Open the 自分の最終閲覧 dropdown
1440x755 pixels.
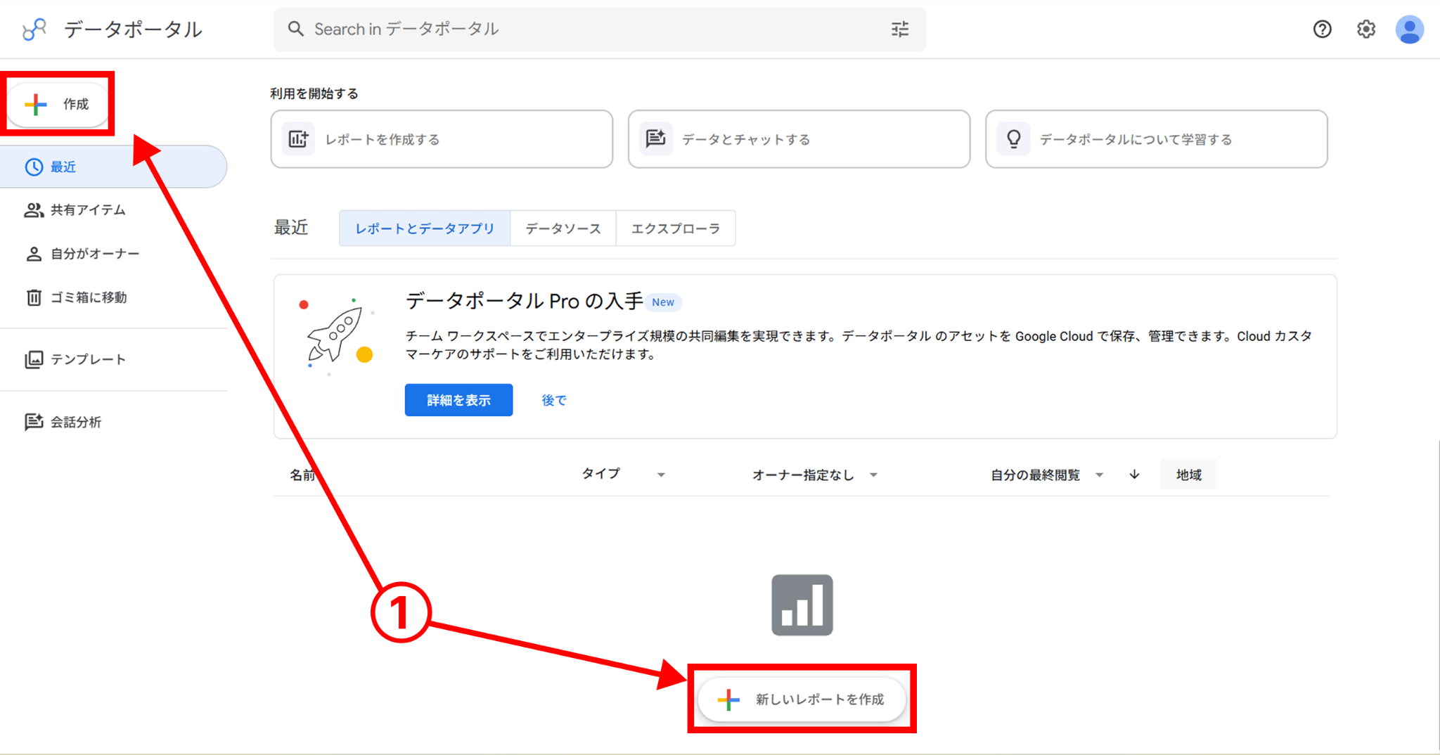tap(1047, 475)
